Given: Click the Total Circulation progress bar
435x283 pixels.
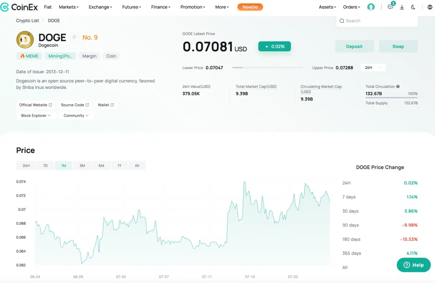Looking at the screenshot, I should (392, 98).
